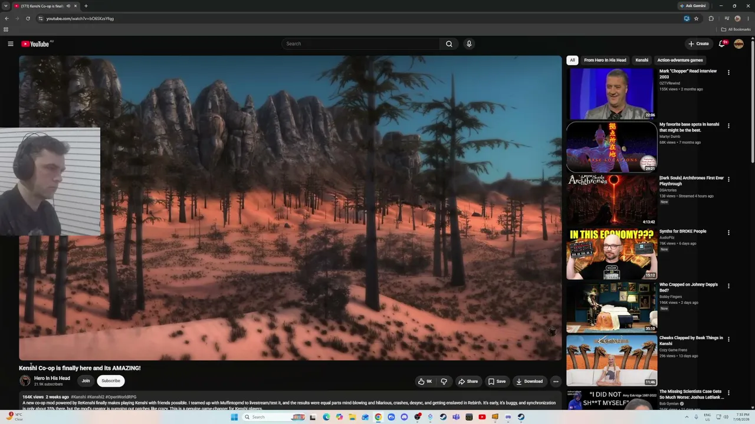The height and width of the screenshot is (424, 755).
Task: Like the video with thumbs up
Action: 425,381
